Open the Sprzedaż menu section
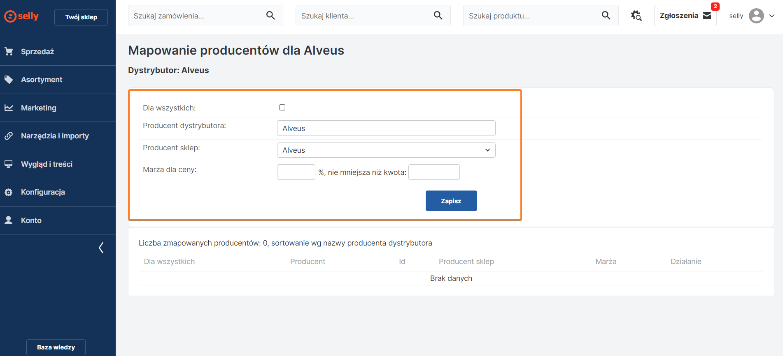The height and width of the screenshot is (356, 783). 37,52
